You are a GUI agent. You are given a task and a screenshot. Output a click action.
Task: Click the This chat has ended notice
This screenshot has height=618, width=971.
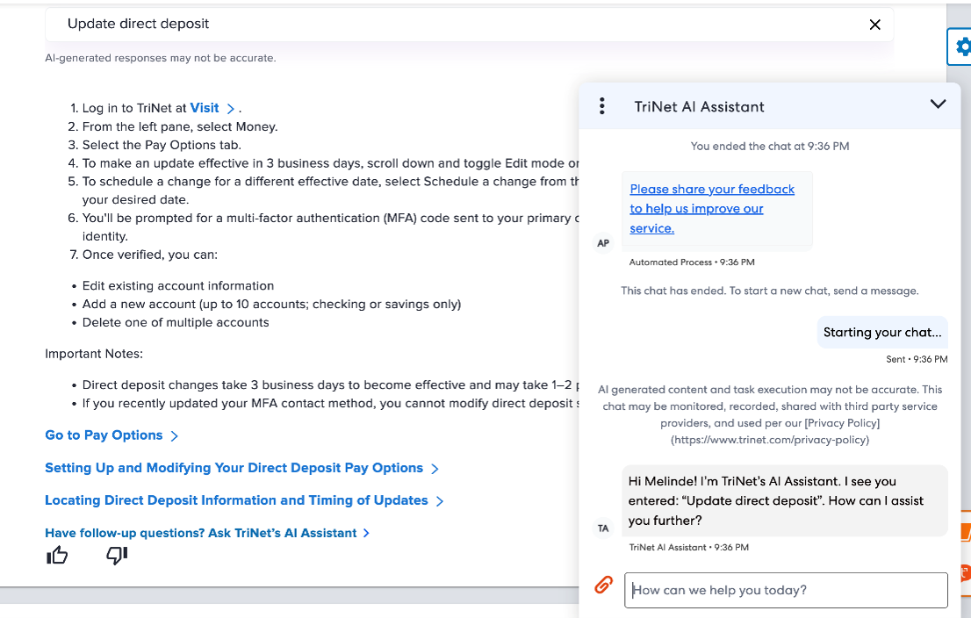tap(770, 291)
